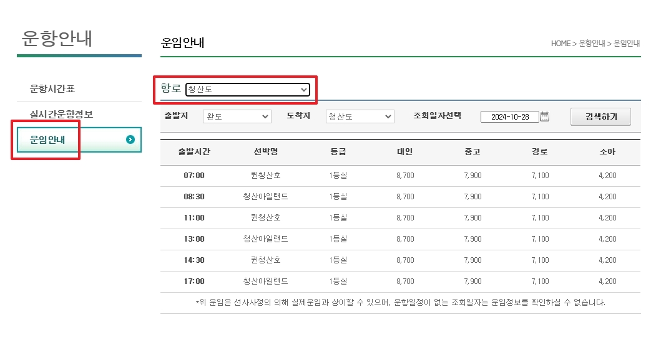Click the 등급 column header
The image size is (666, 345).
tap(338, 152)
